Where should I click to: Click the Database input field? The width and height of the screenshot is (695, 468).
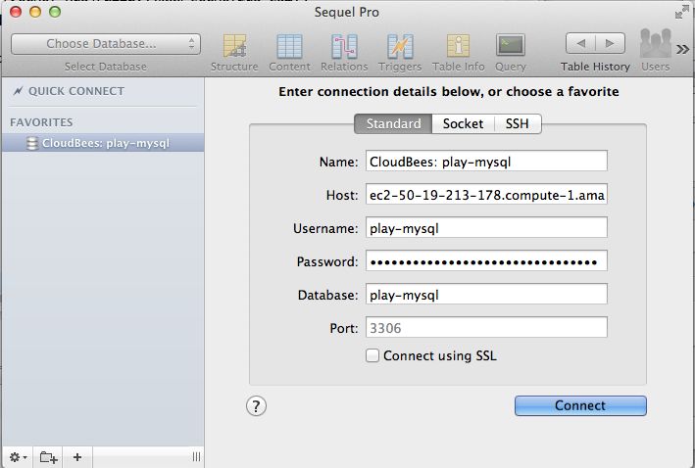pos(486,294)
